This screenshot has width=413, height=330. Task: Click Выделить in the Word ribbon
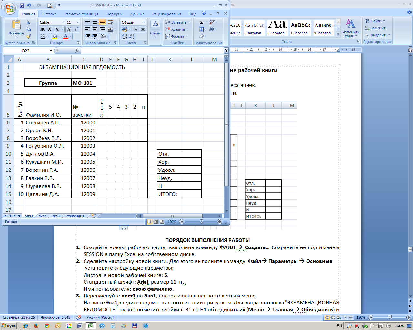coord(378,35)
